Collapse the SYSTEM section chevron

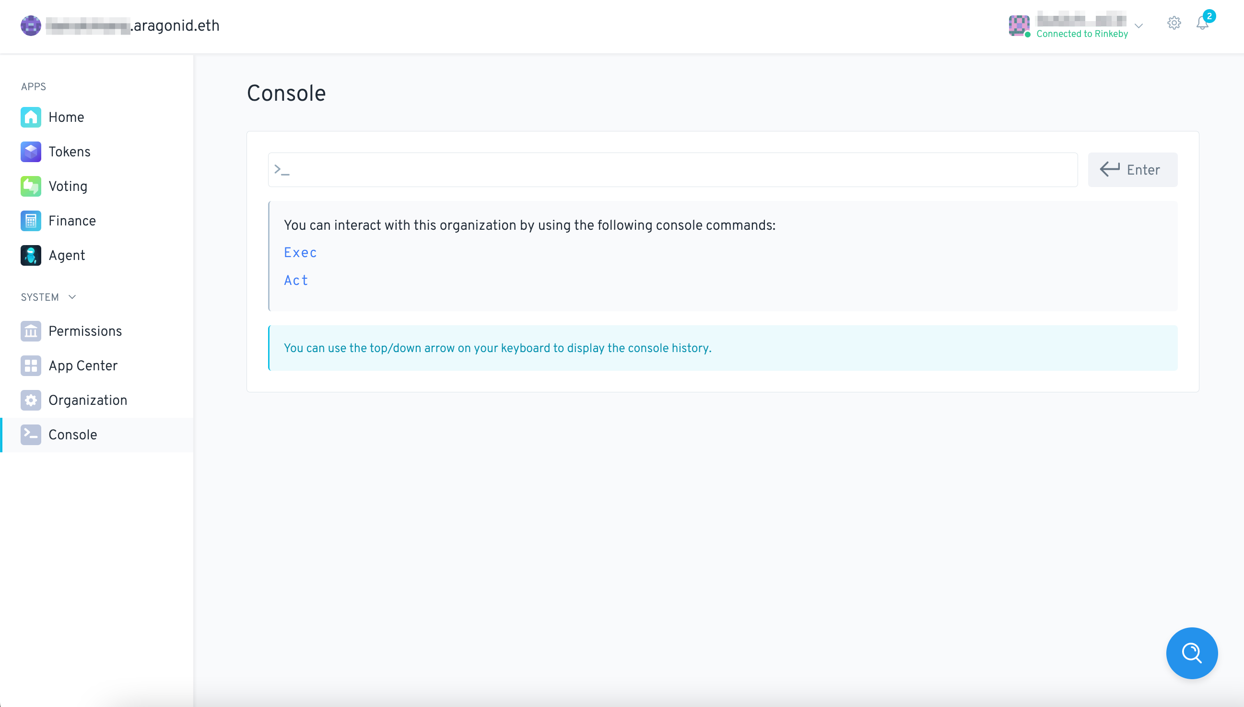coord(72,297)
